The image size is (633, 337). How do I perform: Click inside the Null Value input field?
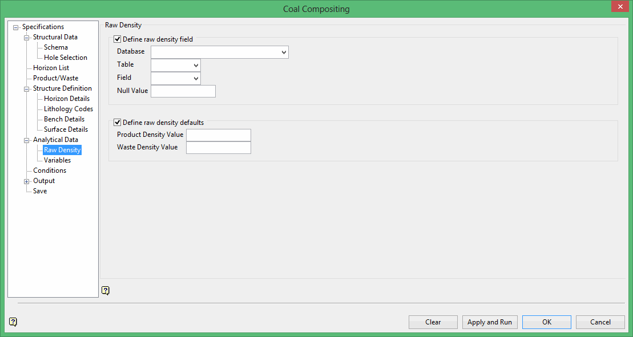coord(183,91)
